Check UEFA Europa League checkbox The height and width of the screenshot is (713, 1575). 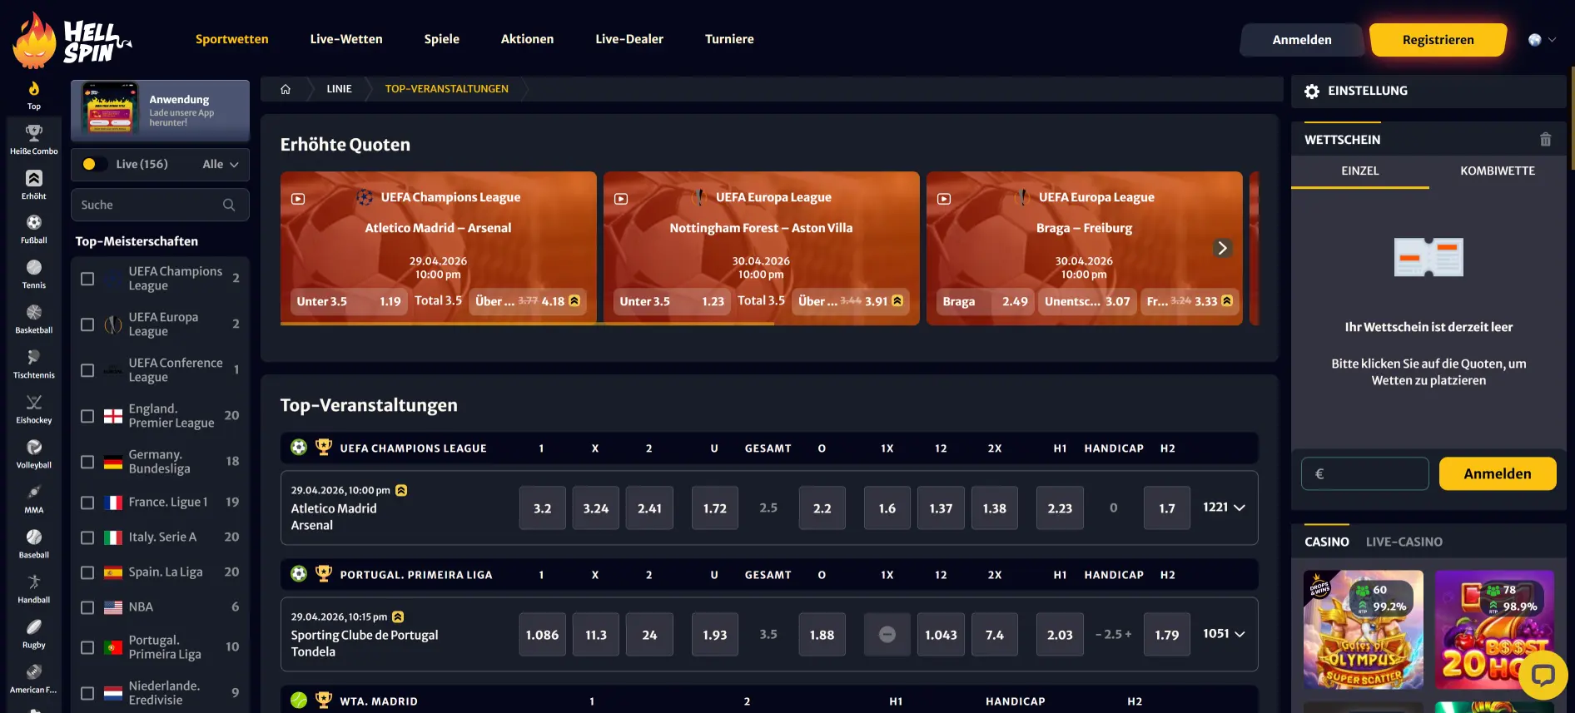[87, 324]
